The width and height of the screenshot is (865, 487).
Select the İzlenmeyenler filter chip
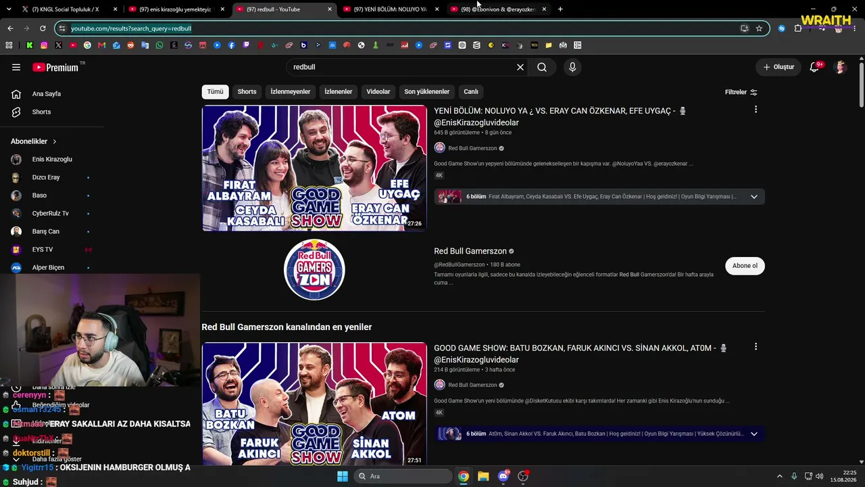pyautogui.click(x=291, y=92)
